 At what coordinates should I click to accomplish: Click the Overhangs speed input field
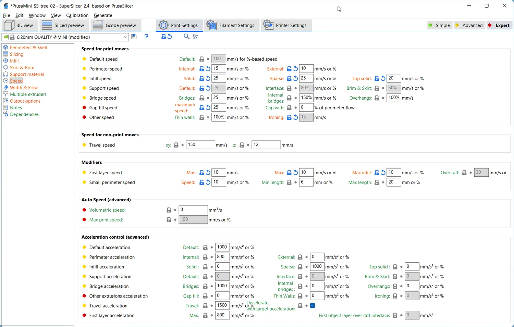[393, 98]
